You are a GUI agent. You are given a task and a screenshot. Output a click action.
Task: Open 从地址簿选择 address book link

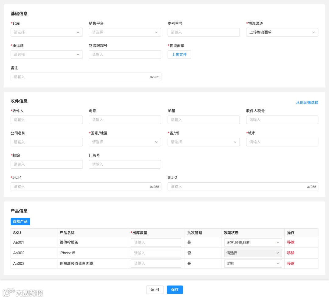pos(307,103)
